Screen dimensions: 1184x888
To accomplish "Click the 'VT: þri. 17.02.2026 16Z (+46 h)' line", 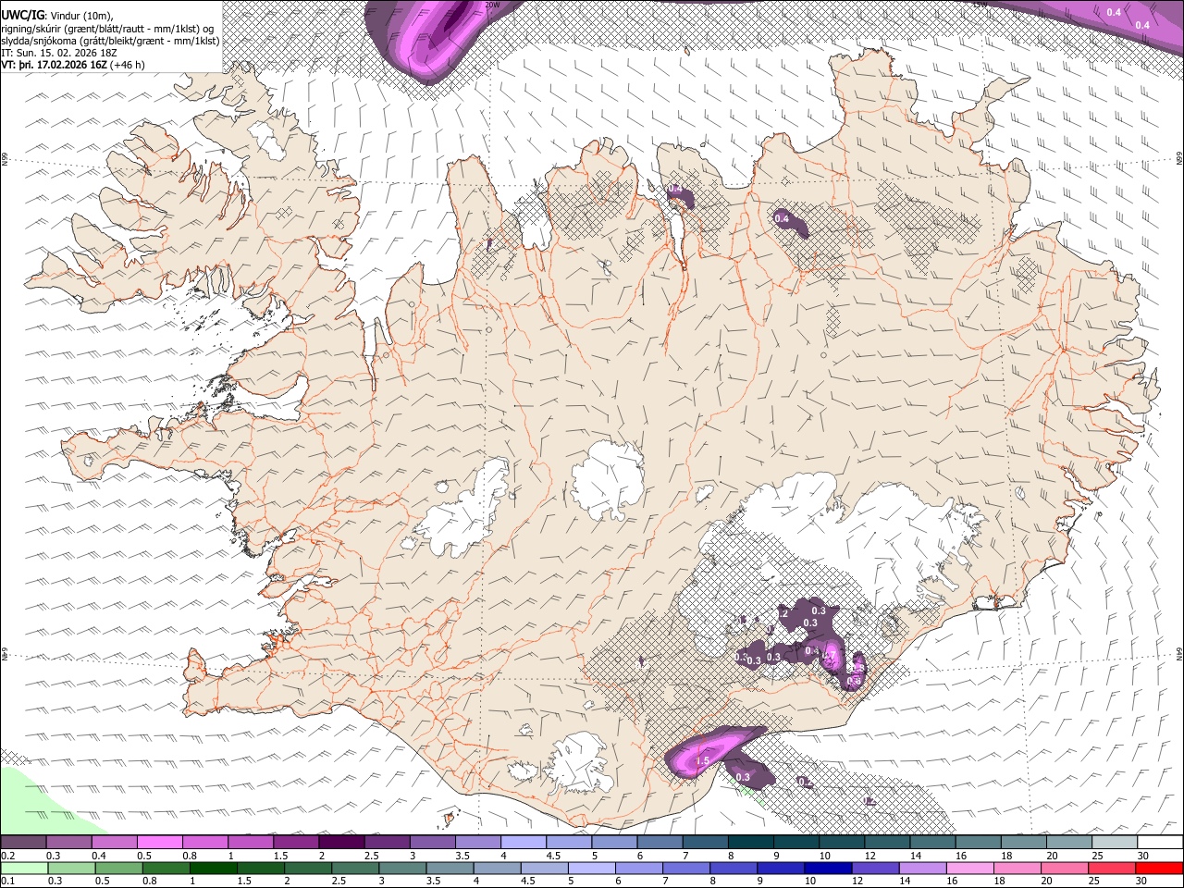I will tap(72, 65).
